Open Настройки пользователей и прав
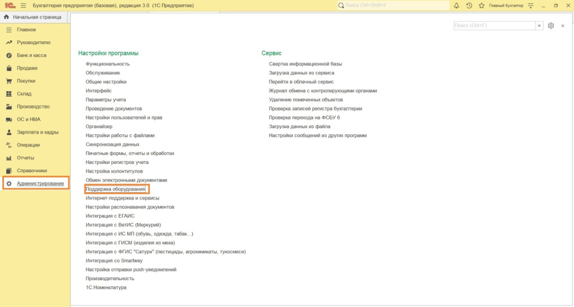 124,117
